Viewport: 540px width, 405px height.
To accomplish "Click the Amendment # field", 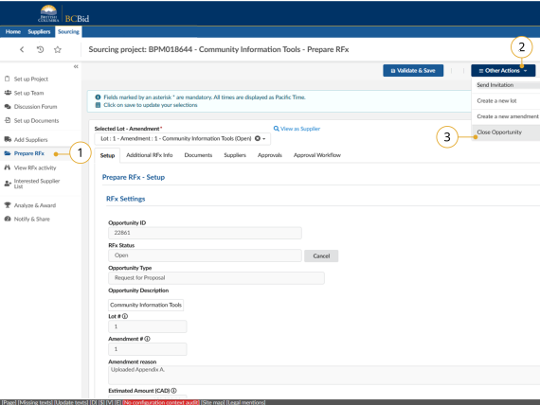I will point(148,349).
